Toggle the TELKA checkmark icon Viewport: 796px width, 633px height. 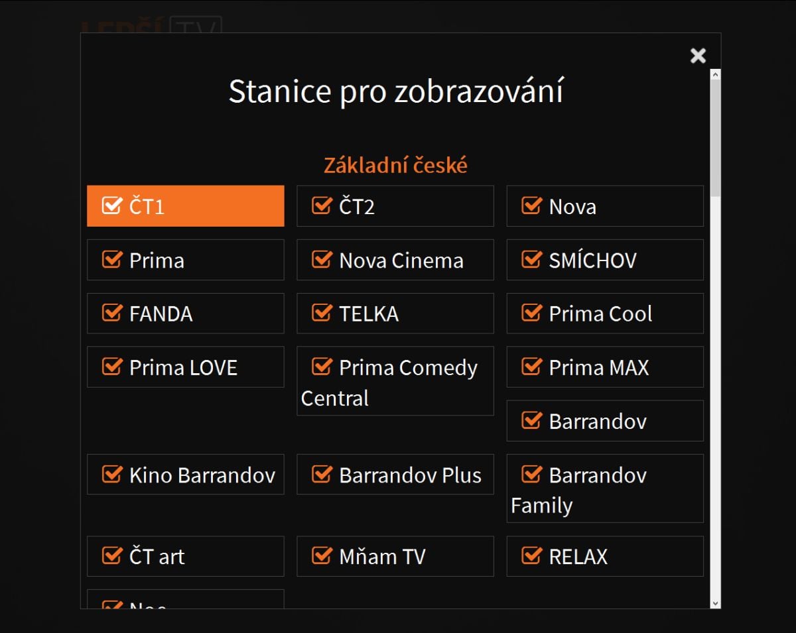320,313
